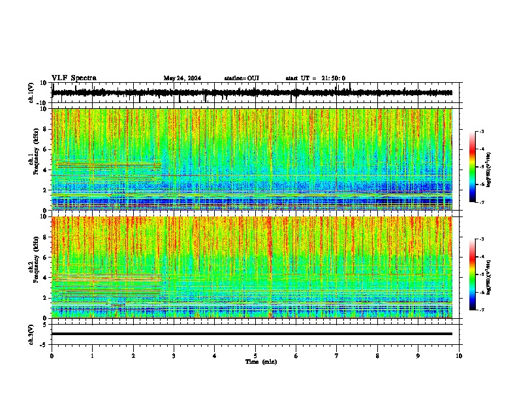Click time axis tick label "9"

[x=418, y=356]
